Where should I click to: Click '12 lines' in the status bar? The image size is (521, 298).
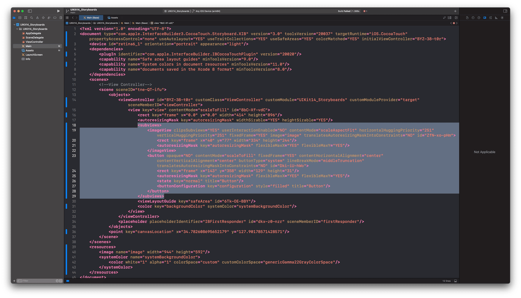point(446,281)
